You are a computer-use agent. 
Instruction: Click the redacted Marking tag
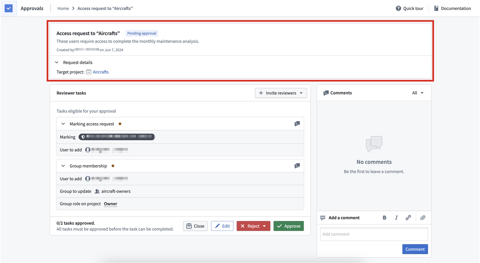tap(117, 137)
